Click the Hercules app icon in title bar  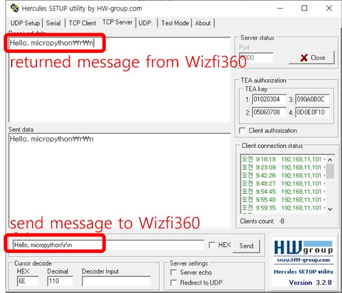click(x=14, y=8)
